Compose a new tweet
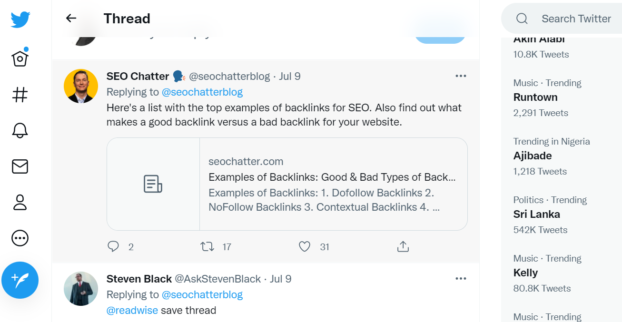This screenshot has width=622, height=322. [20, 280]
